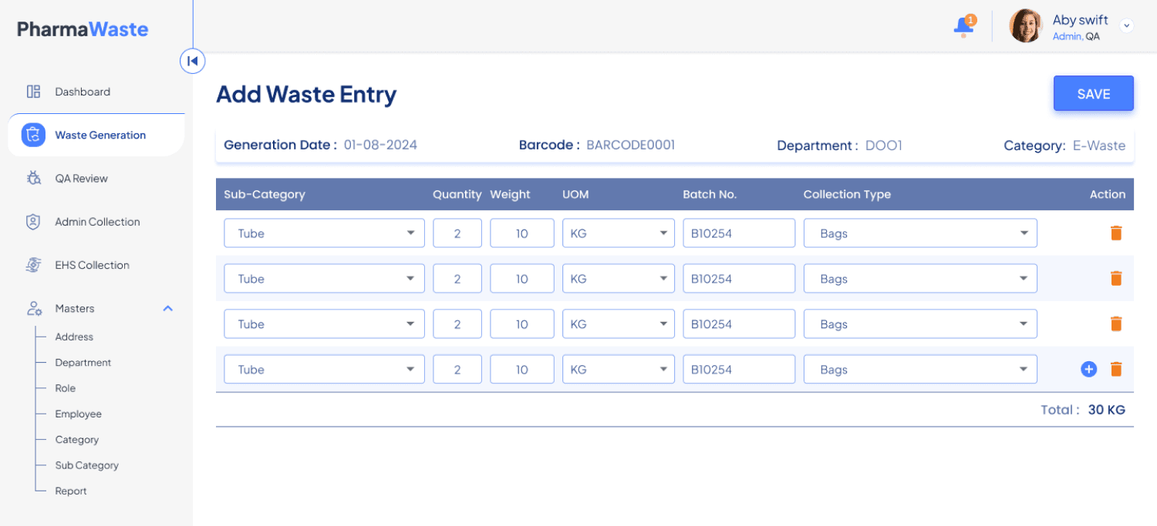Open the Role master page

tap(66, 388)
